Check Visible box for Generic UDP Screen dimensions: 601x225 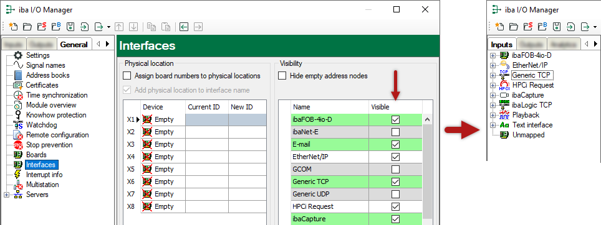tap(395, 194)
